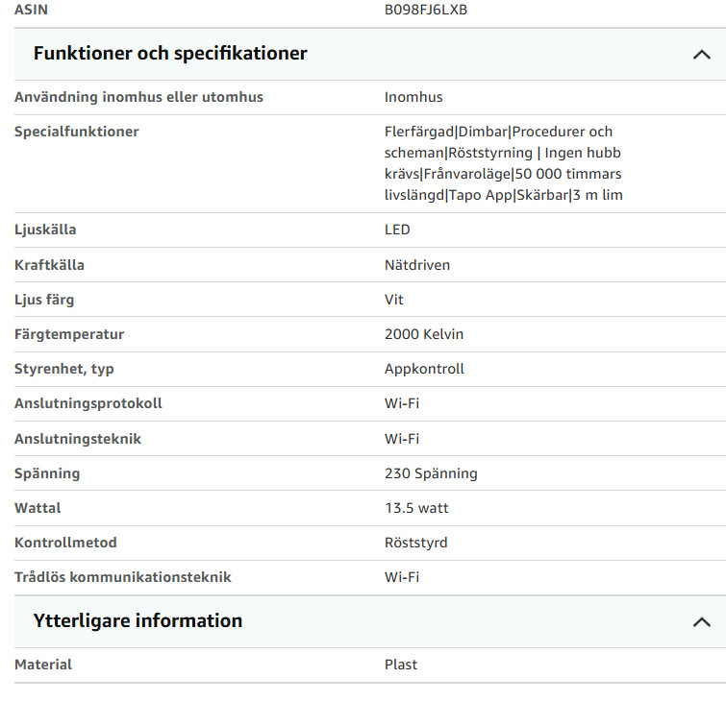Click the special features text starting with Flerfärgad
The height and width of the screenshot is (702, 726).
[503, 163]
